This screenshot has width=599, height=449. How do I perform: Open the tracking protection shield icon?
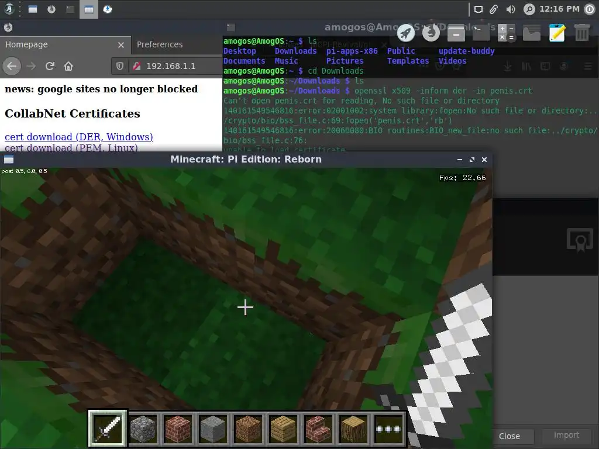[119, 66]
